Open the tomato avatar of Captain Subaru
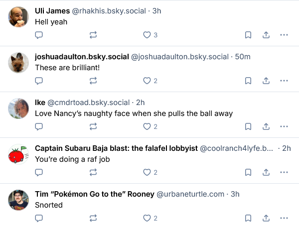Image resolution: width=299 pixels, height=229 pixels. [x=19, y=155]
